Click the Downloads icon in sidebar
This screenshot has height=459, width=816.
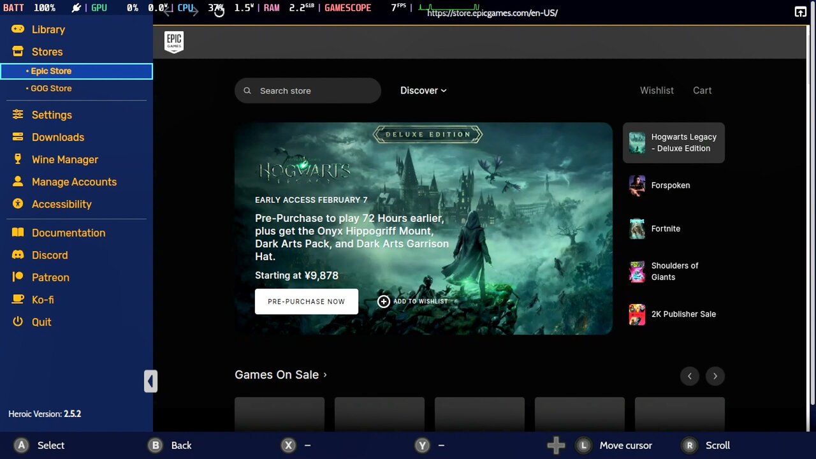(18, 137)
